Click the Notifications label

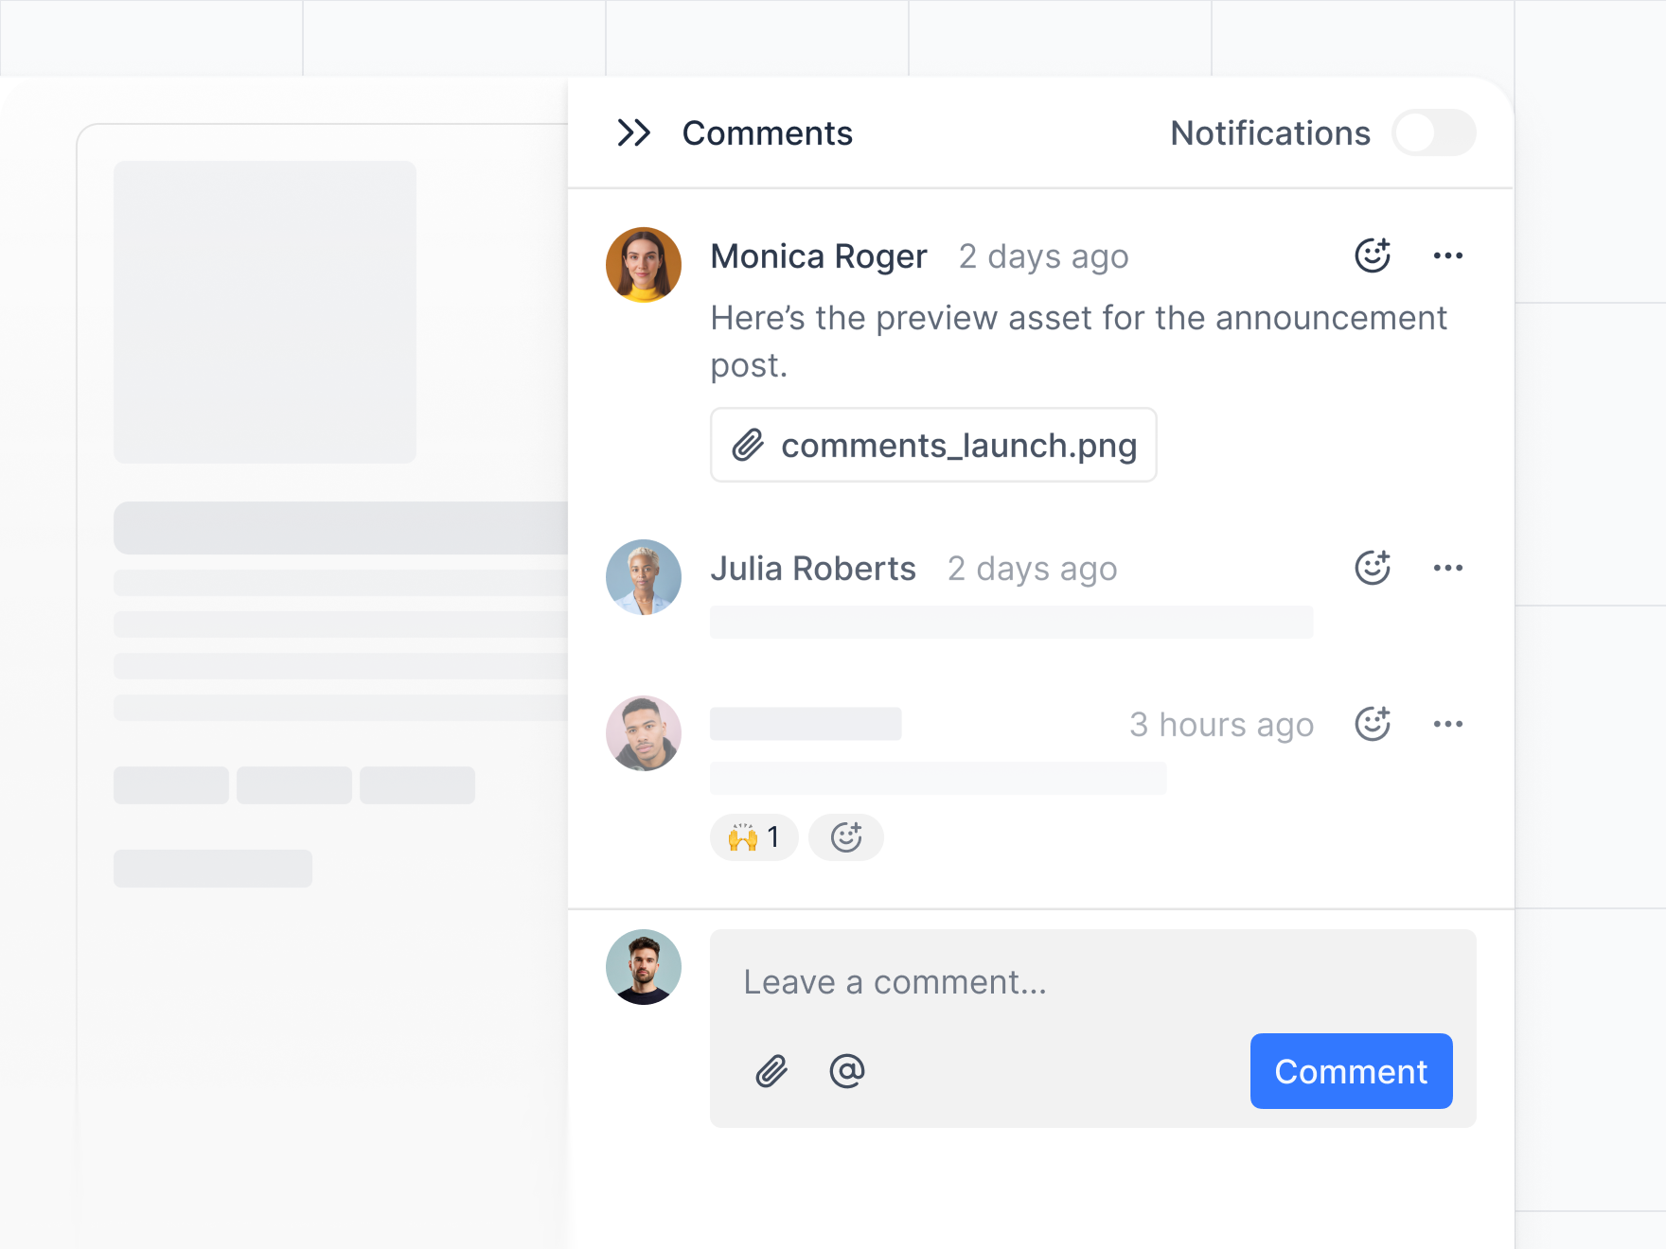[x=1270, y=133]
